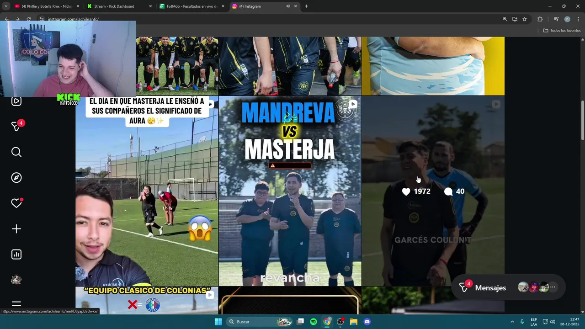Open OBS Studio from the taskbar
585x329 pixels.
tap(340, 322)
